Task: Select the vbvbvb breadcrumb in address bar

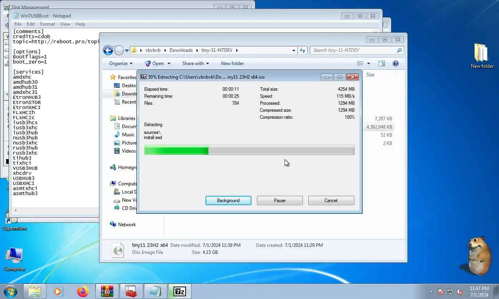Action: click(153, 50)
